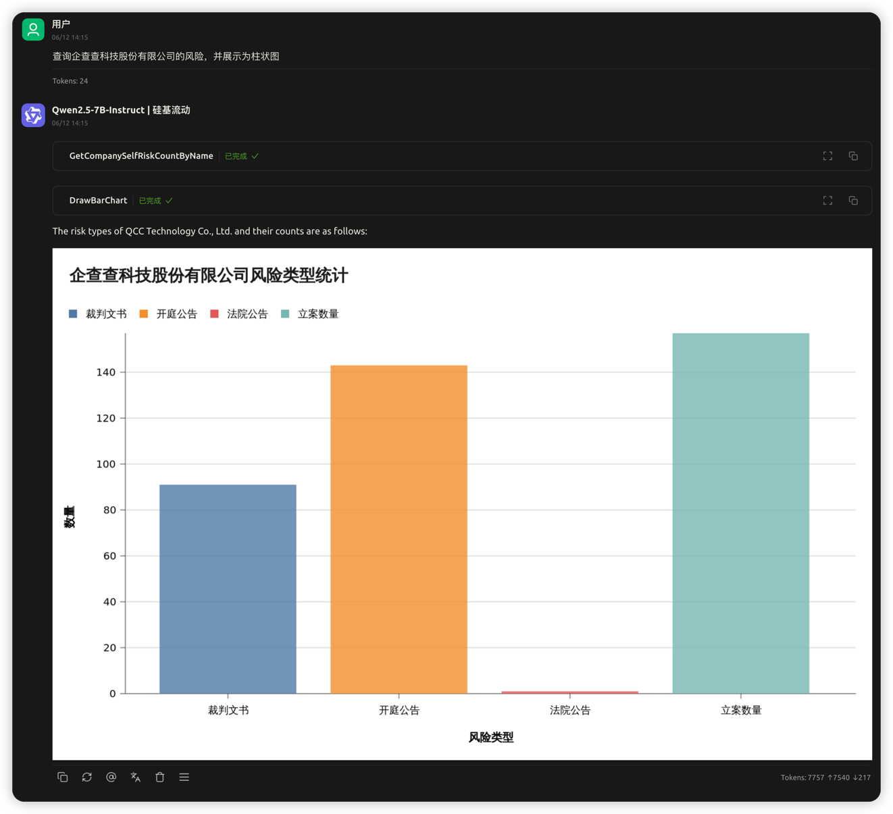The image size is (893, 814).
Task: Toggle the 裁判文书 legend series
Action: click(98, 313)
